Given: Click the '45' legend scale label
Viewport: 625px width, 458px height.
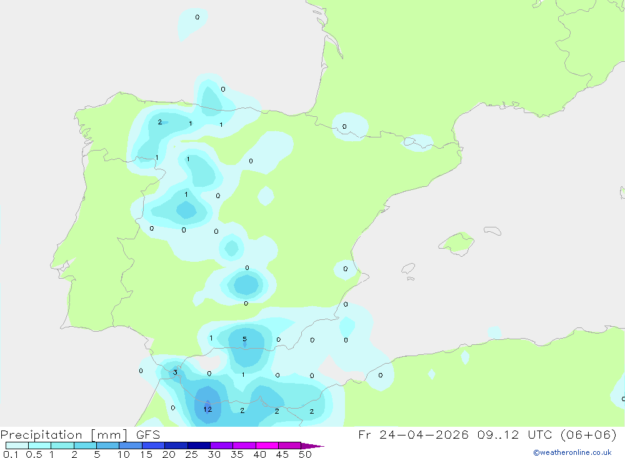Looking at the screenshot, I should [x=282, y=454].
